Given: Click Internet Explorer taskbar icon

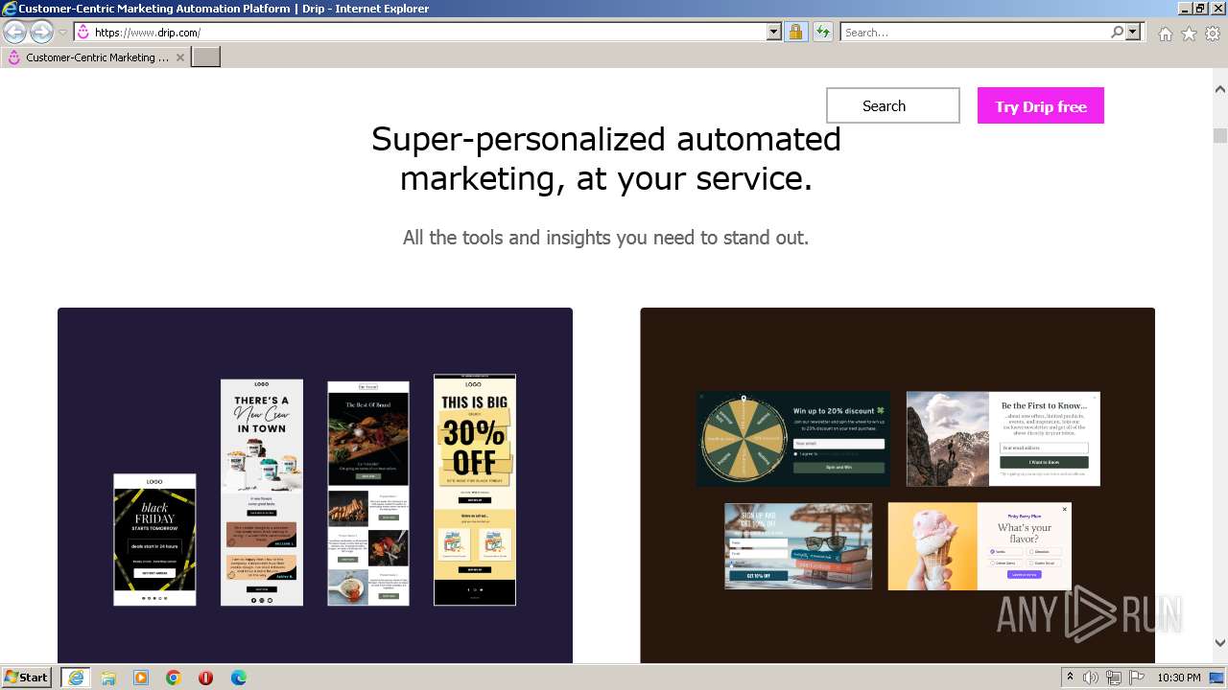Looking at the screenshot, I should pyautogui.click(x=75, y=678).
